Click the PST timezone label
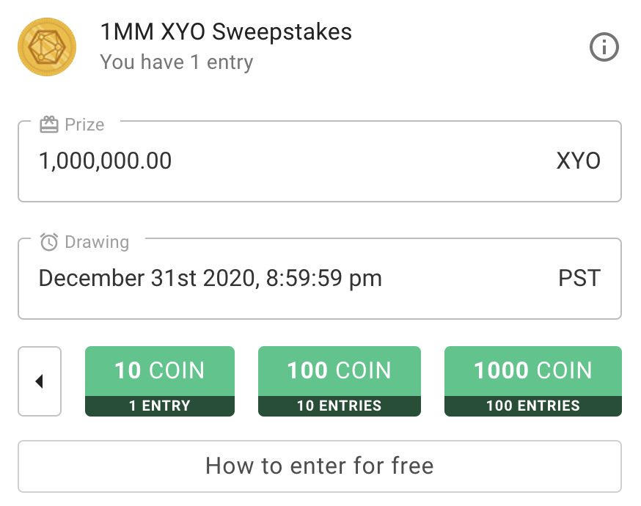 coord(579,279)
